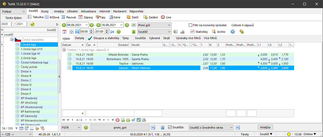323x137 pixels.
Task: Click the yellow status indicator in status bar
Action: [289, 134]
